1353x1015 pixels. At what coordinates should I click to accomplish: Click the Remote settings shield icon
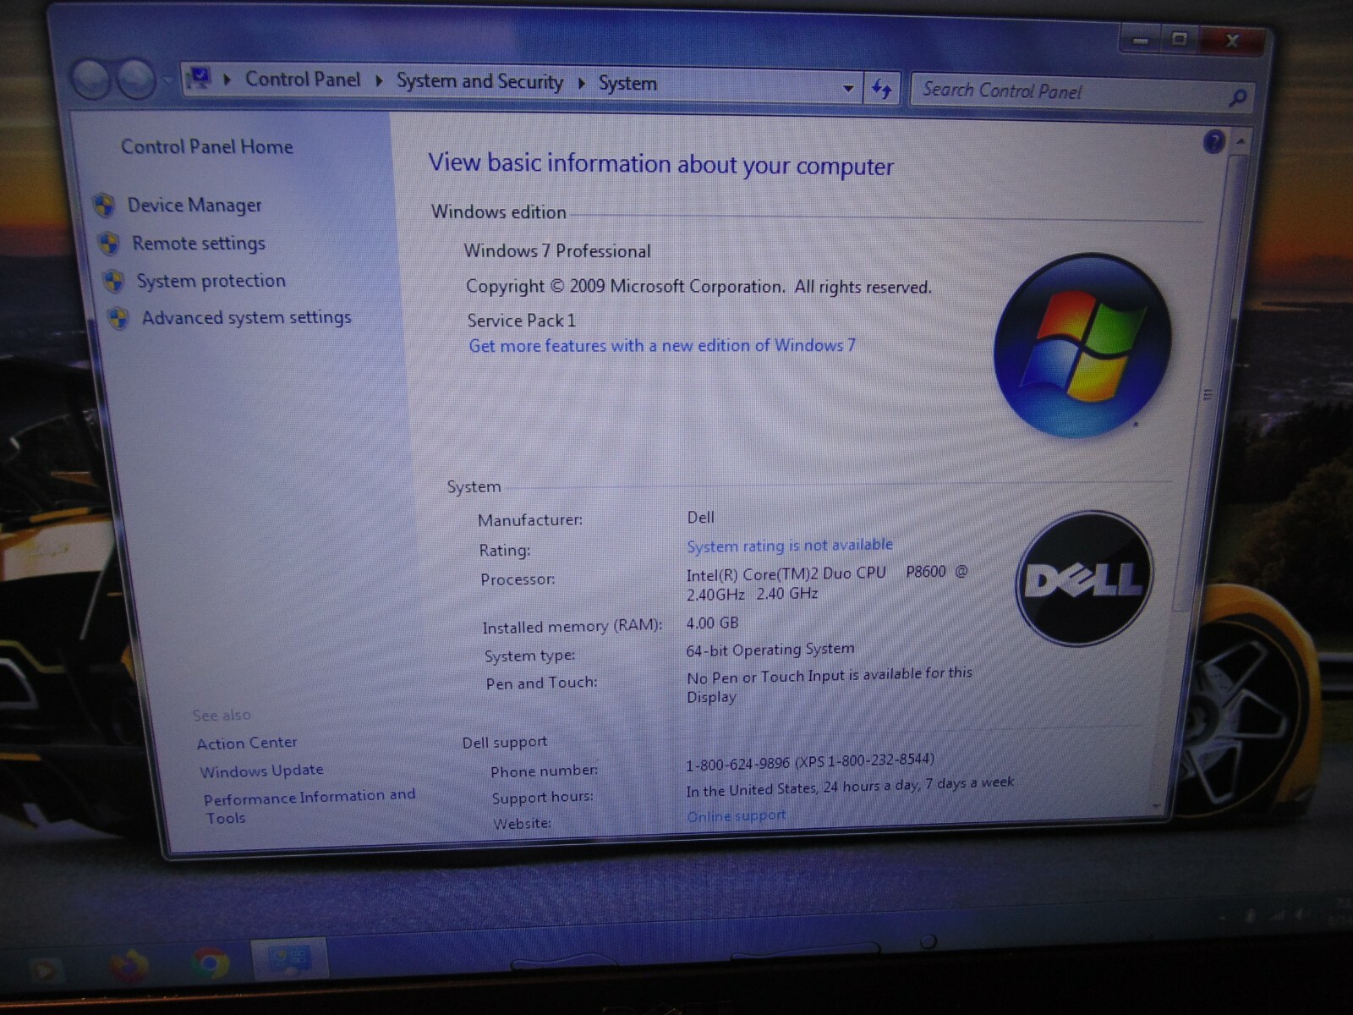(108, 244)
